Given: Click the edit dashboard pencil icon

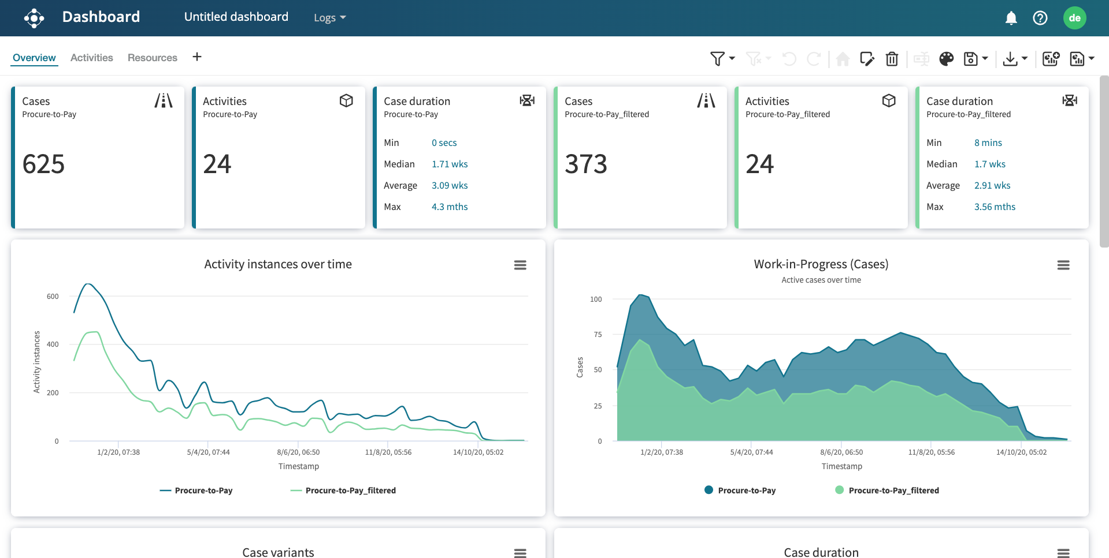Looking at the screenshot, I should pos(867,58).
